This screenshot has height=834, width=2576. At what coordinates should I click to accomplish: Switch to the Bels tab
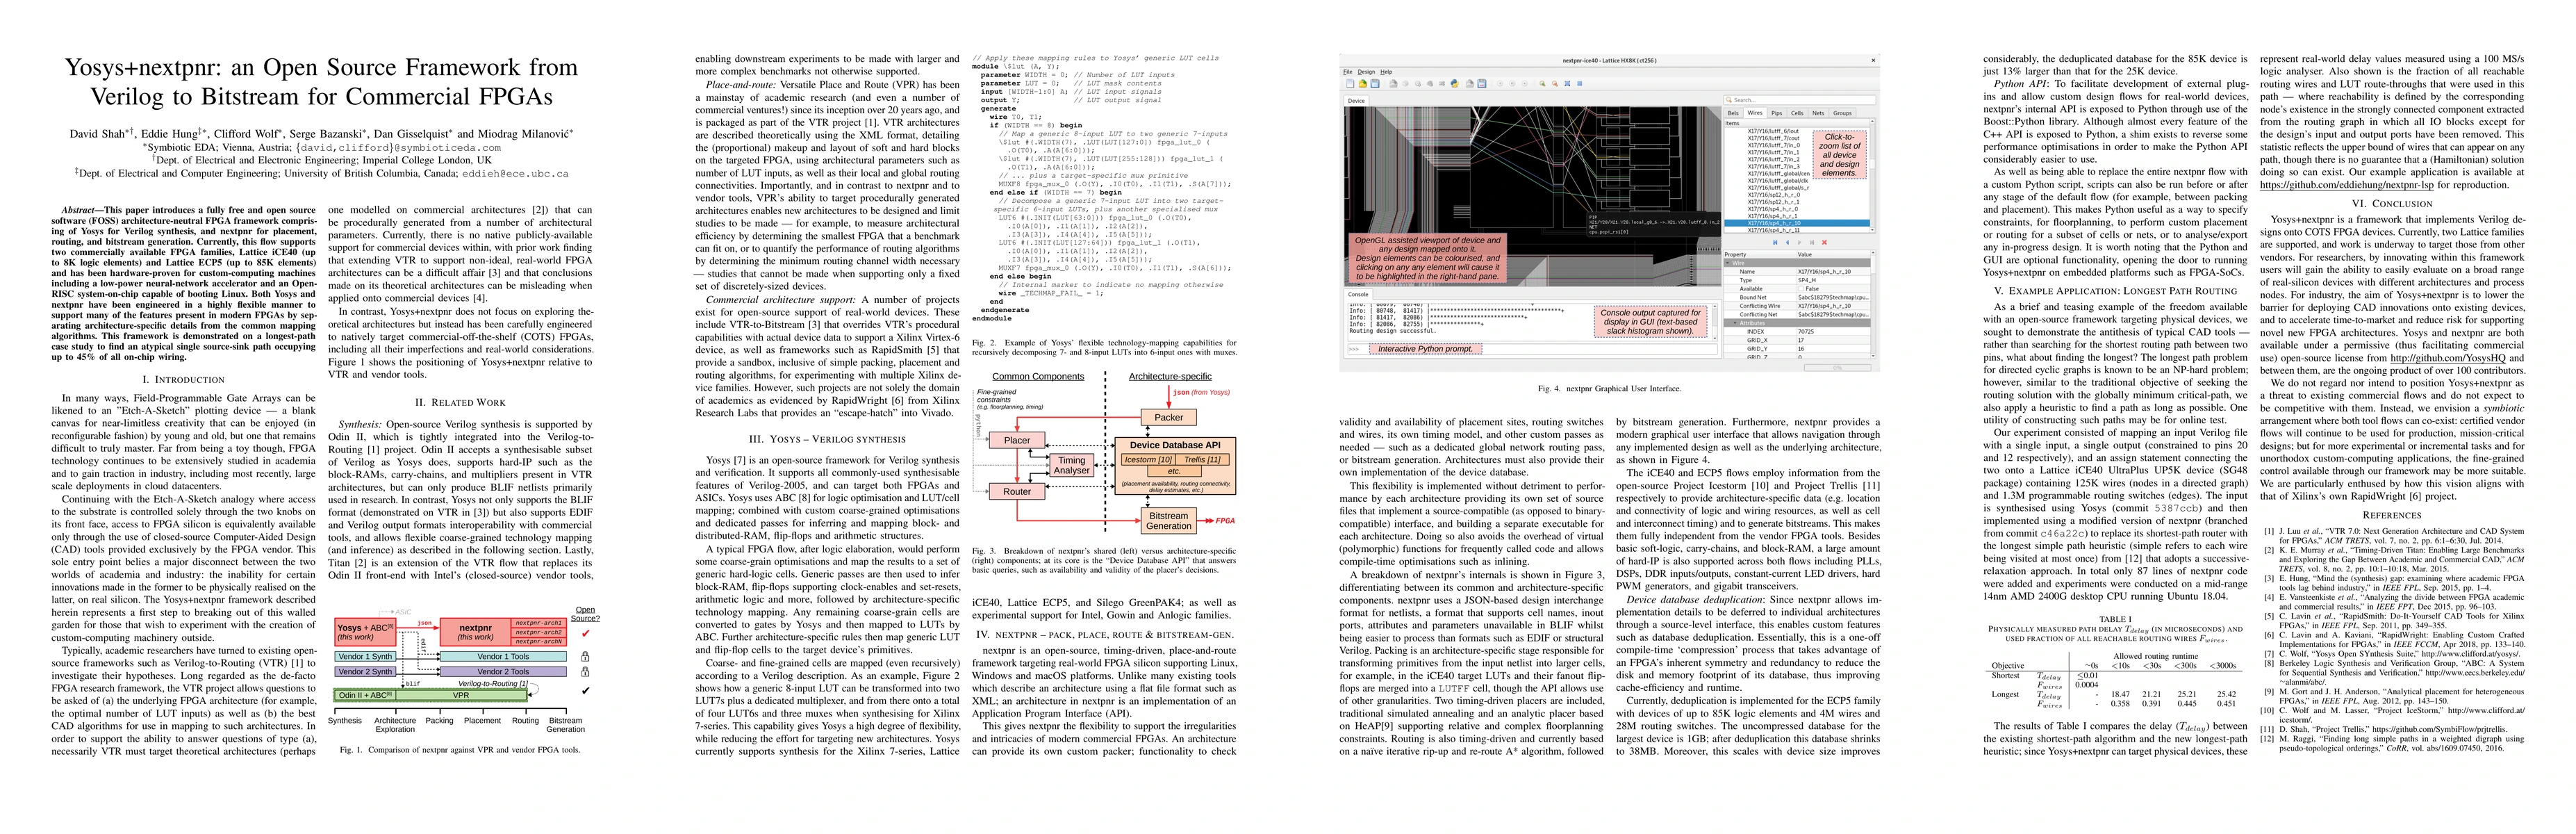pos(1734,113)
